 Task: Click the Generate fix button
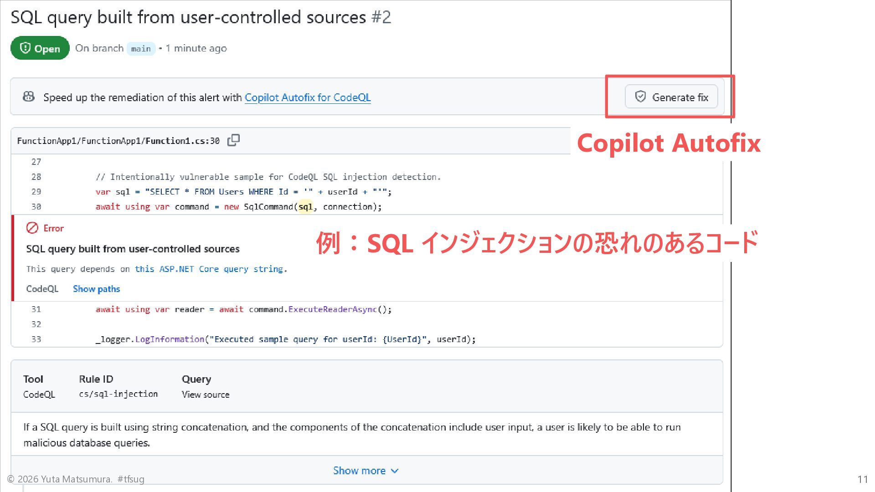point(671,97)
